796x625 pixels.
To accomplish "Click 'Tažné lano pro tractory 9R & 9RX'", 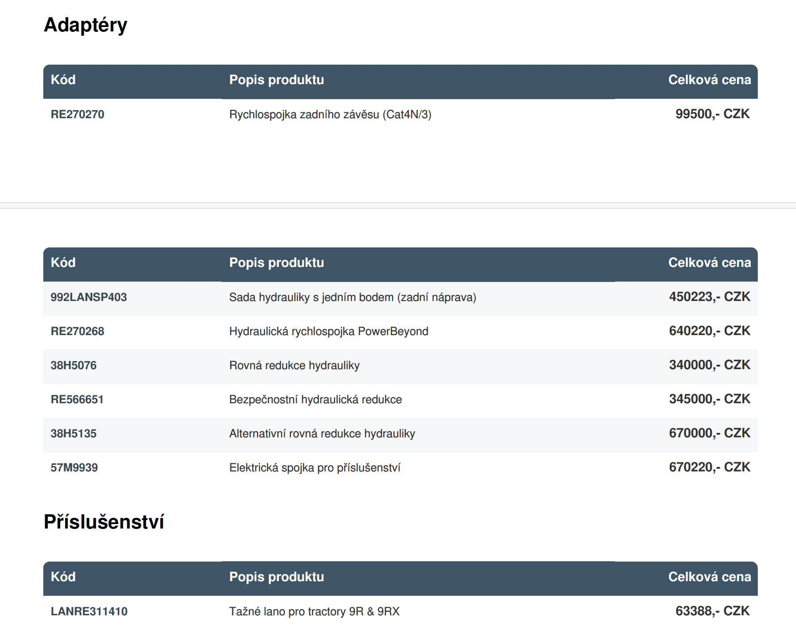I will point(314,611).
